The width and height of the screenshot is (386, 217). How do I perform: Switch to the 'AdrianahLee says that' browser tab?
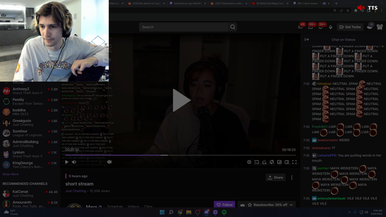coord(188,4)
